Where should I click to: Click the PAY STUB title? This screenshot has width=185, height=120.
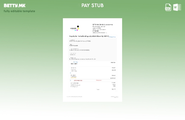click(x=92, y=5)
